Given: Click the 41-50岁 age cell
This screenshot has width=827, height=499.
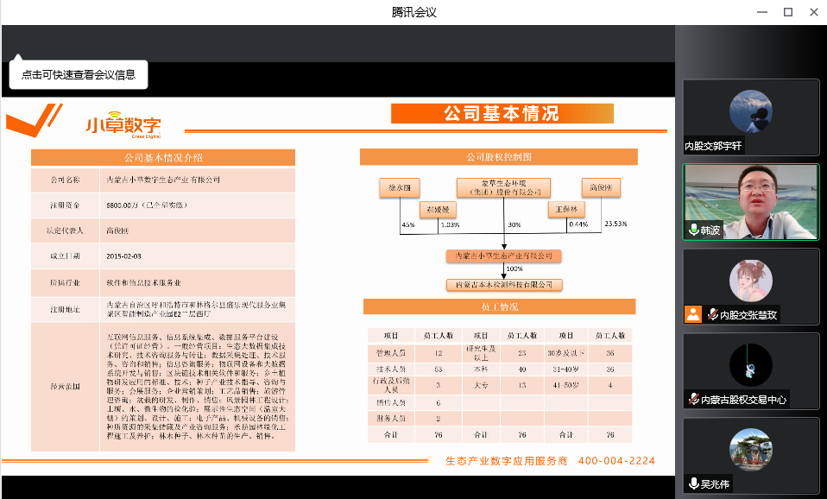Looking at the screenshot, I should [566, 385].
